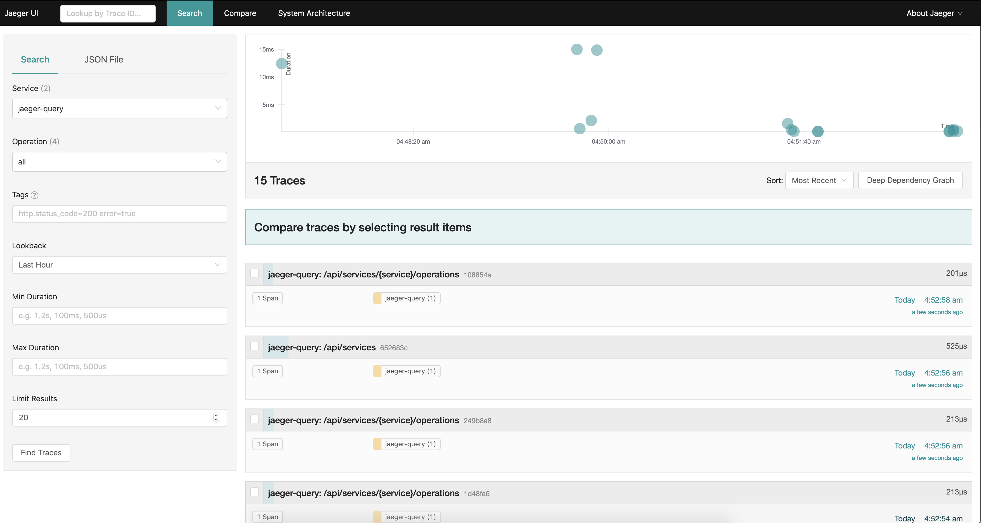Image resolution: width=981 pixels, height=523 pixels.
Task: Expand the Sort Most Recent dropdown
Action: coord(819,180)
